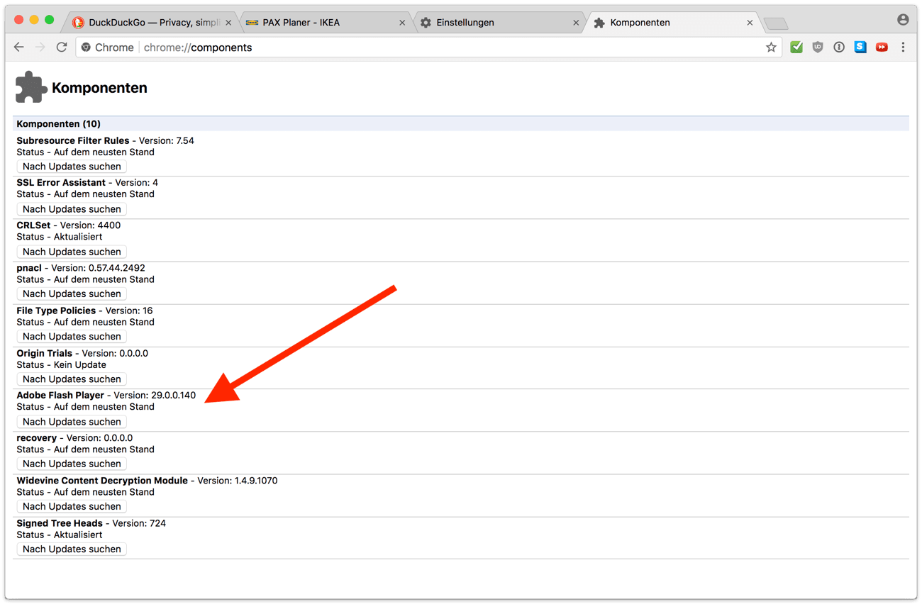Image resolution: width=922 pixels, height=604 pixels.
Task: Click the red video extension icon
Action: [x=882, y=47]
